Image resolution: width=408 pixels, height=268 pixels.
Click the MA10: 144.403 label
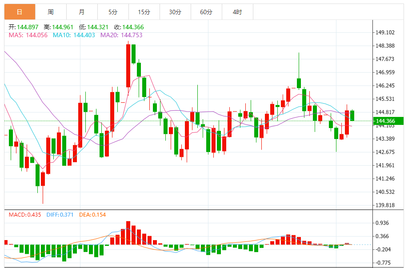pos(74,35)
